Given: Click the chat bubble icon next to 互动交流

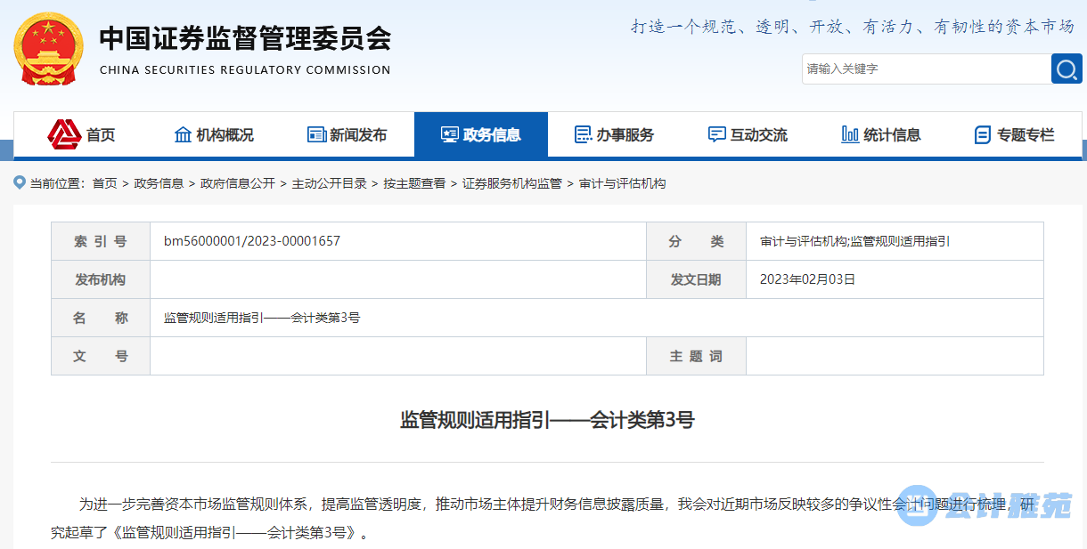Looking at the screenshot, I should [717, 134].
